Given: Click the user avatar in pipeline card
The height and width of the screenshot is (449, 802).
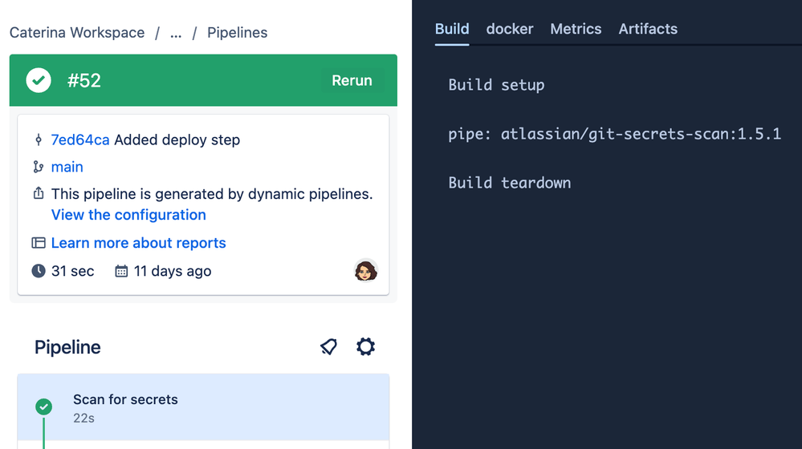Looking at the screenshot, I should click(366, 271).
